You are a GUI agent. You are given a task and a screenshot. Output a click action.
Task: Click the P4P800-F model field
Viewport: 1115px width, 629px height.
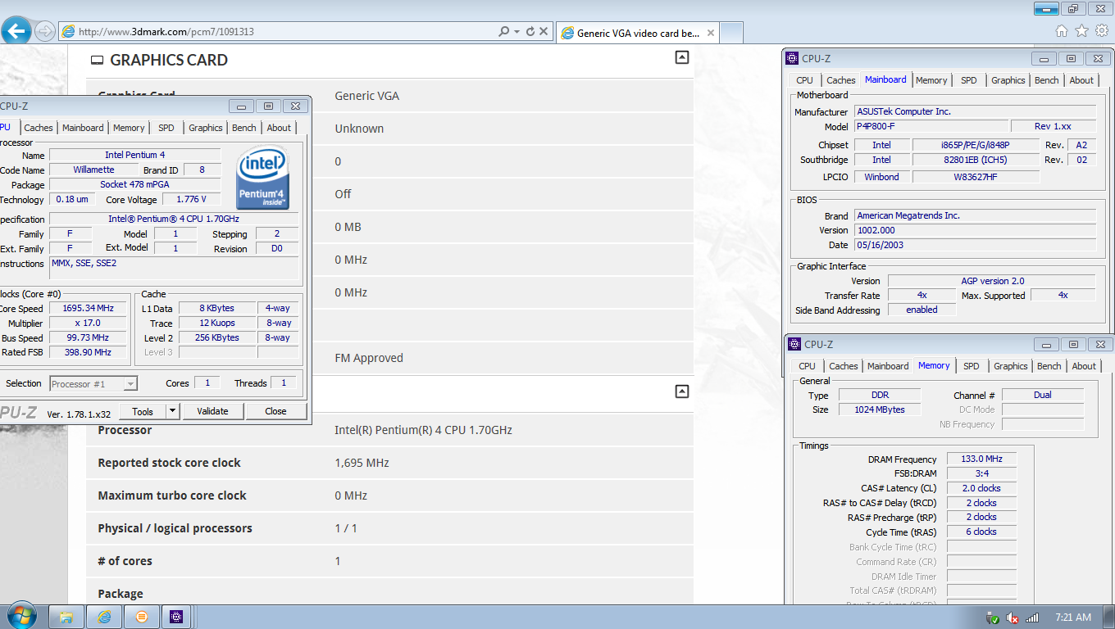click(931, 126)
